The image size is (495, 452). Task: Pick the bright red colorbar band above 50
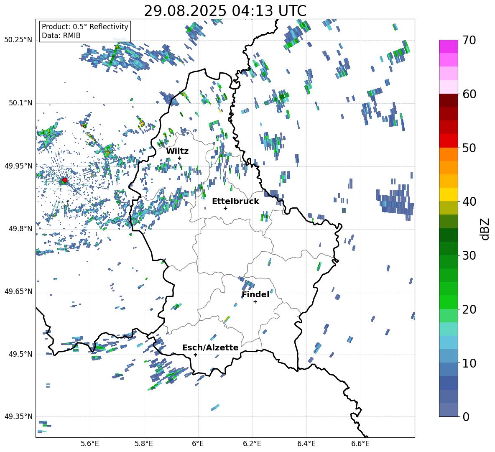[x=449, y=141]
